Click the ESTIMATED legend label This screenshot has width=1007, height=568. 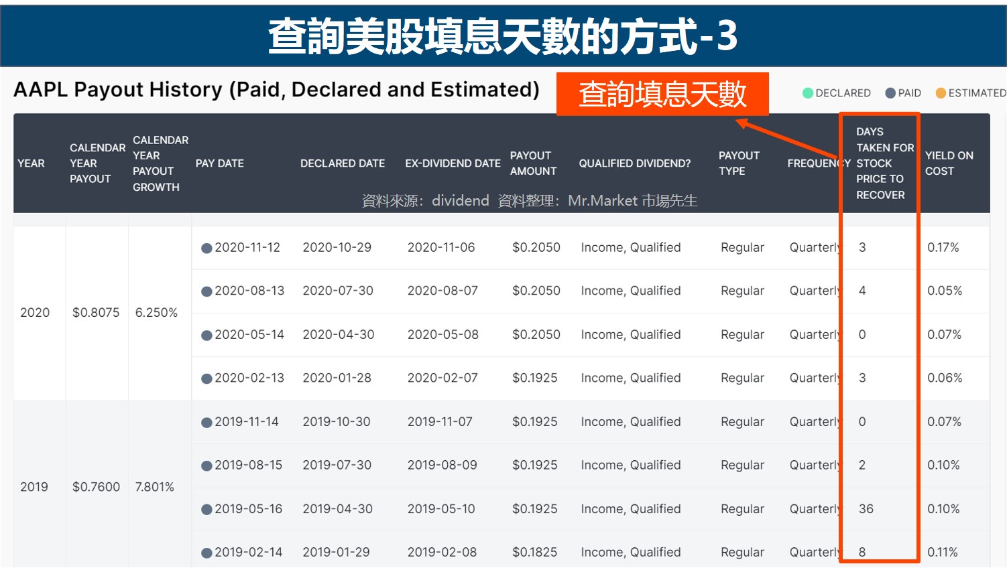click(977, 93)
